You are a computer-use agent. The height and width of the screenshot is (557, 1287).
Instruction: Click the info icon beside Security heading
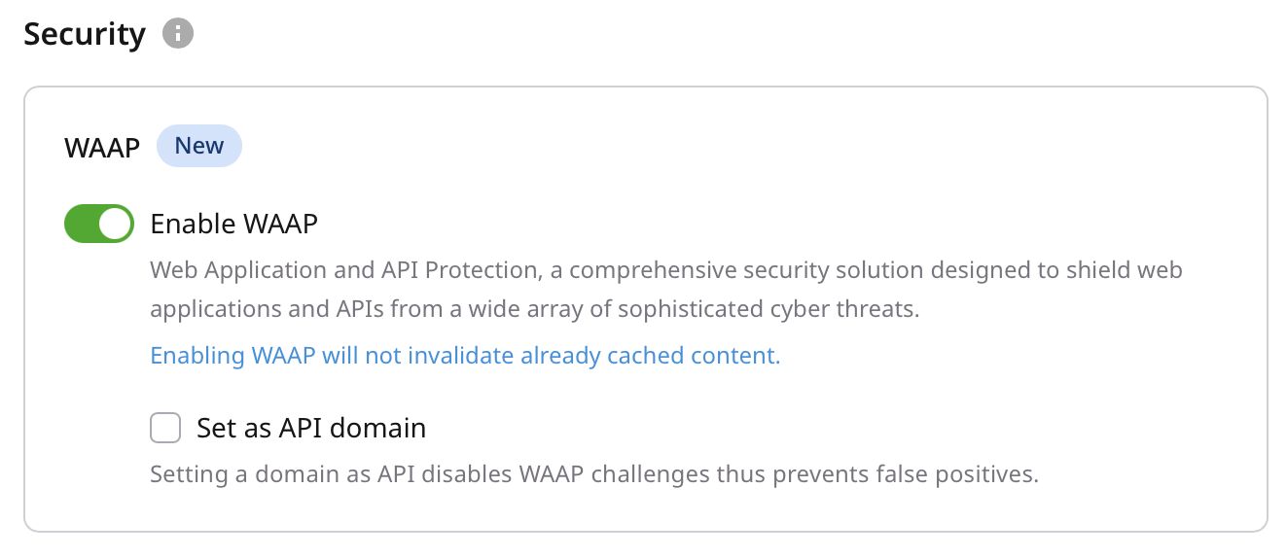coord(178,34)
